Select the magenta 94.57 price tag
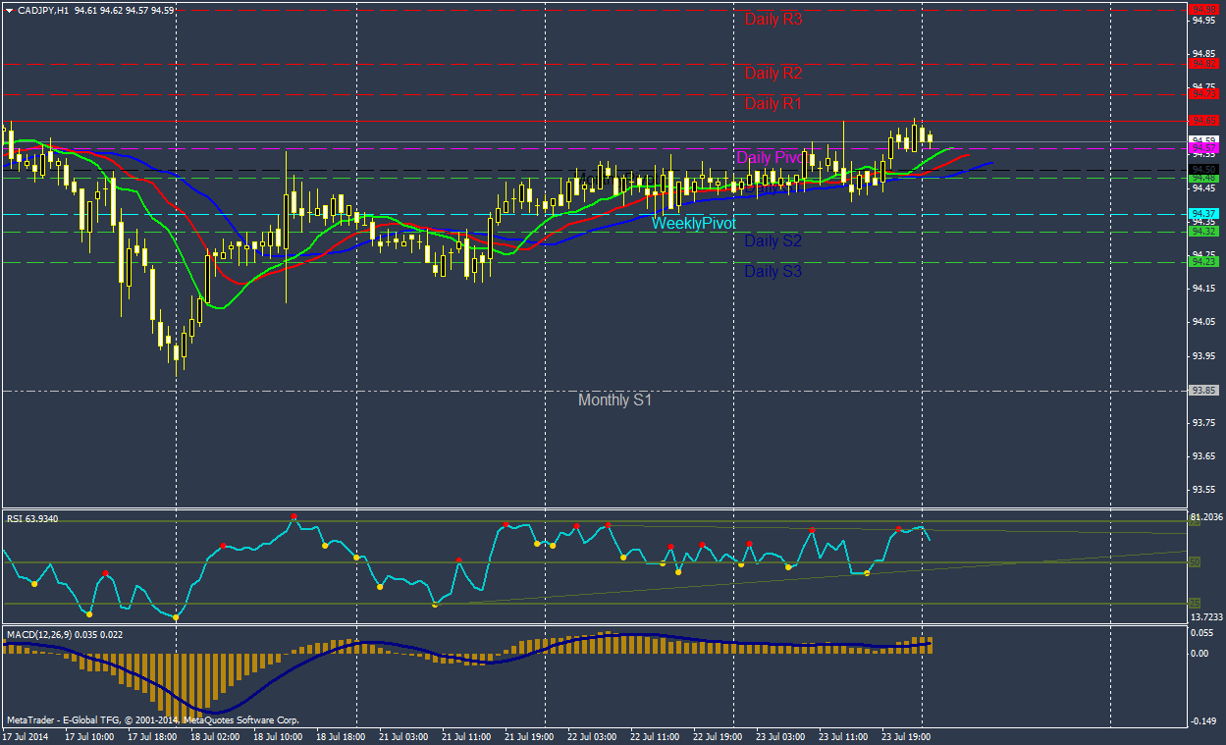 1203,149
